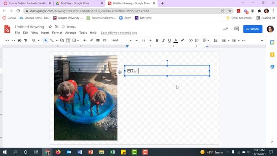Open the activity dashboard icon
This screenshot has width=277, height=156.
coord(225,29)
